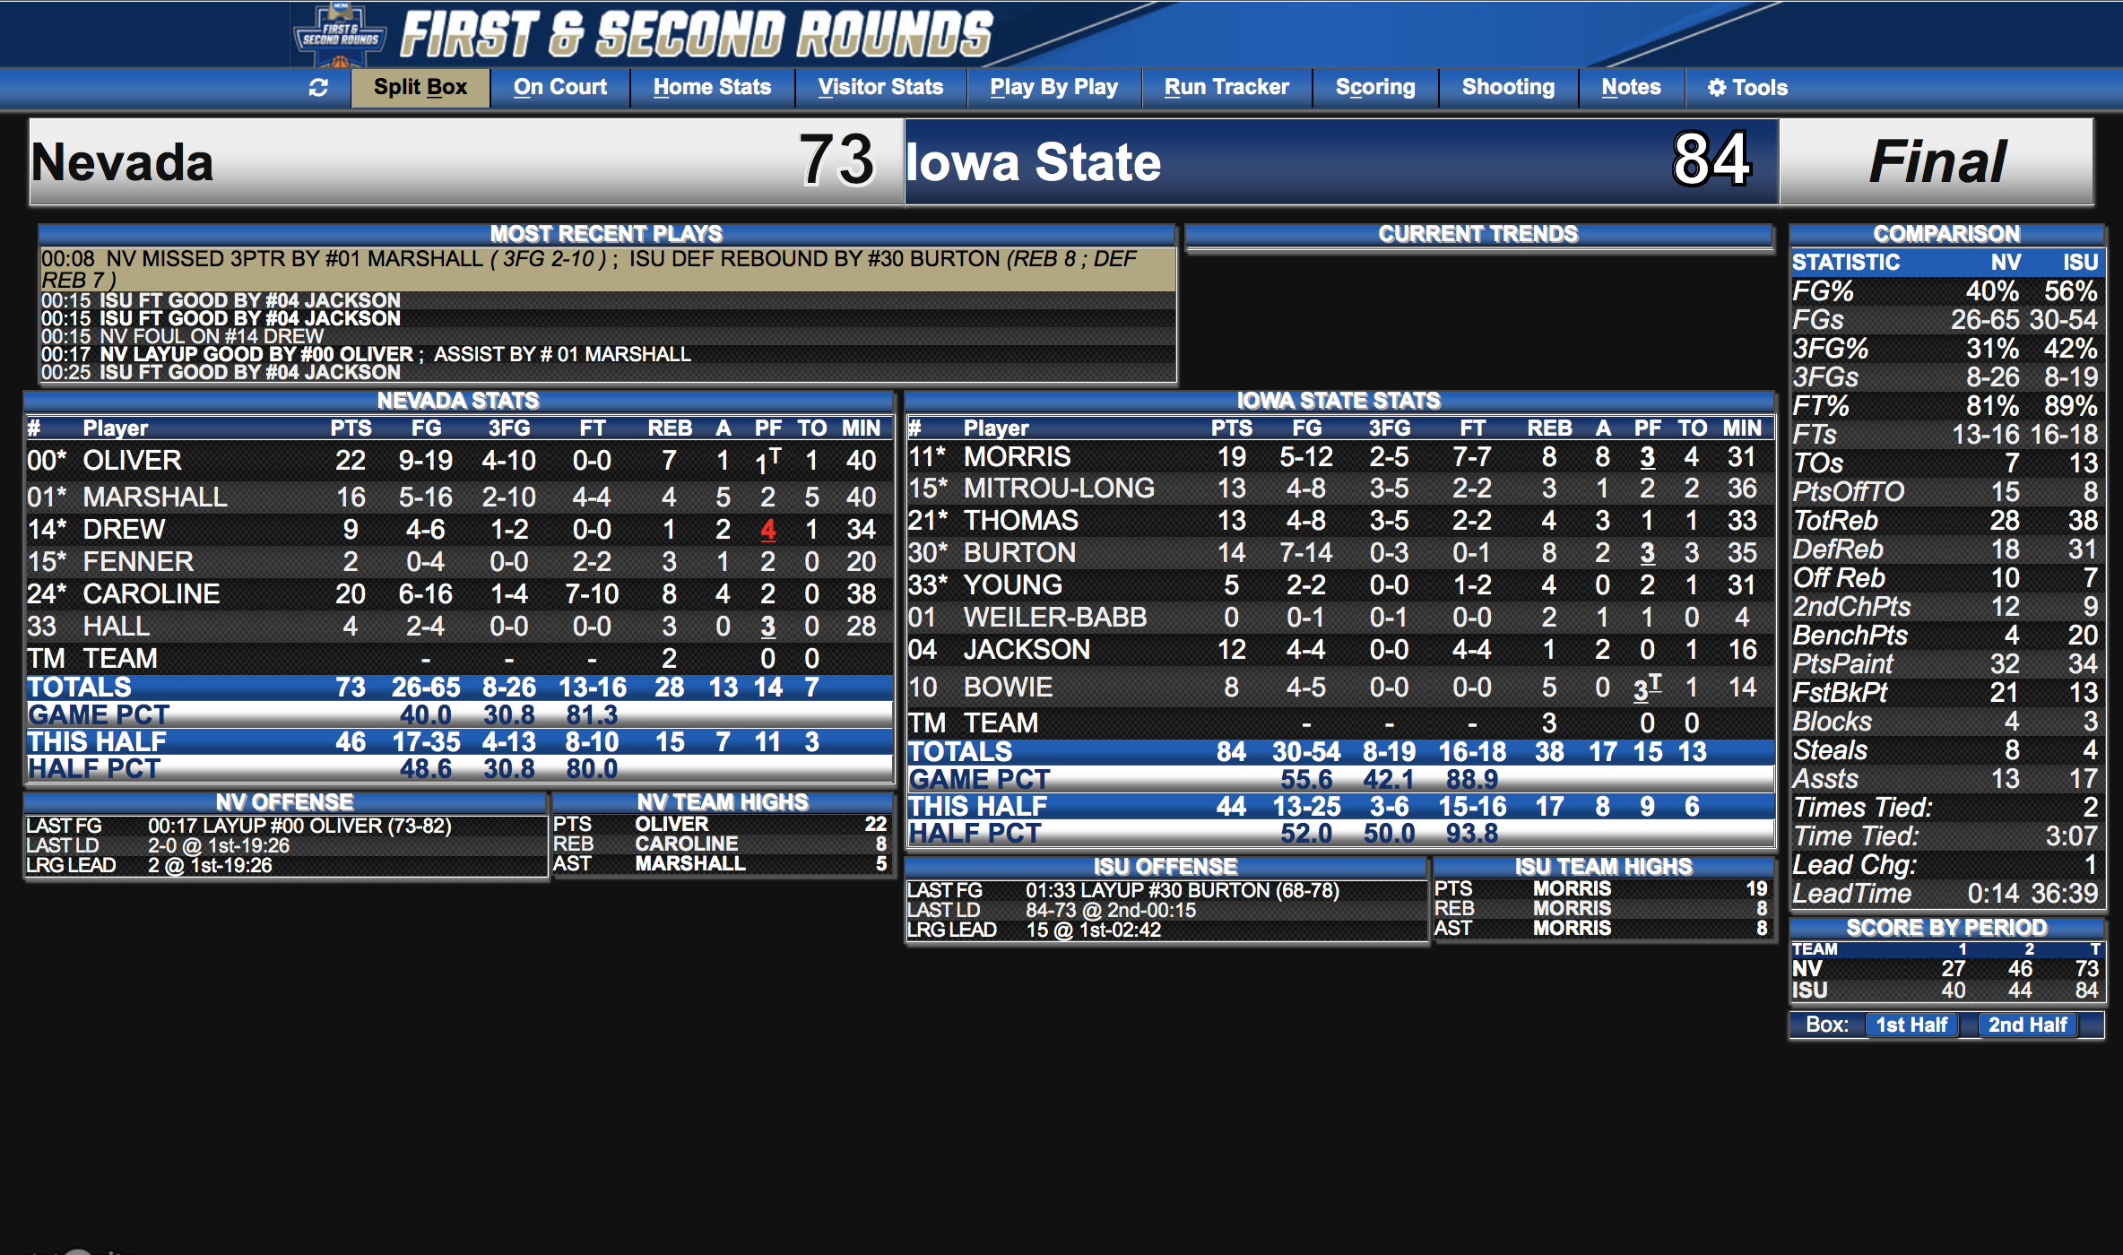The image size is (2123, 1255).
Task: Switch to the Scoring tab
Action: pyautogui.click(x=1375, y=88)
